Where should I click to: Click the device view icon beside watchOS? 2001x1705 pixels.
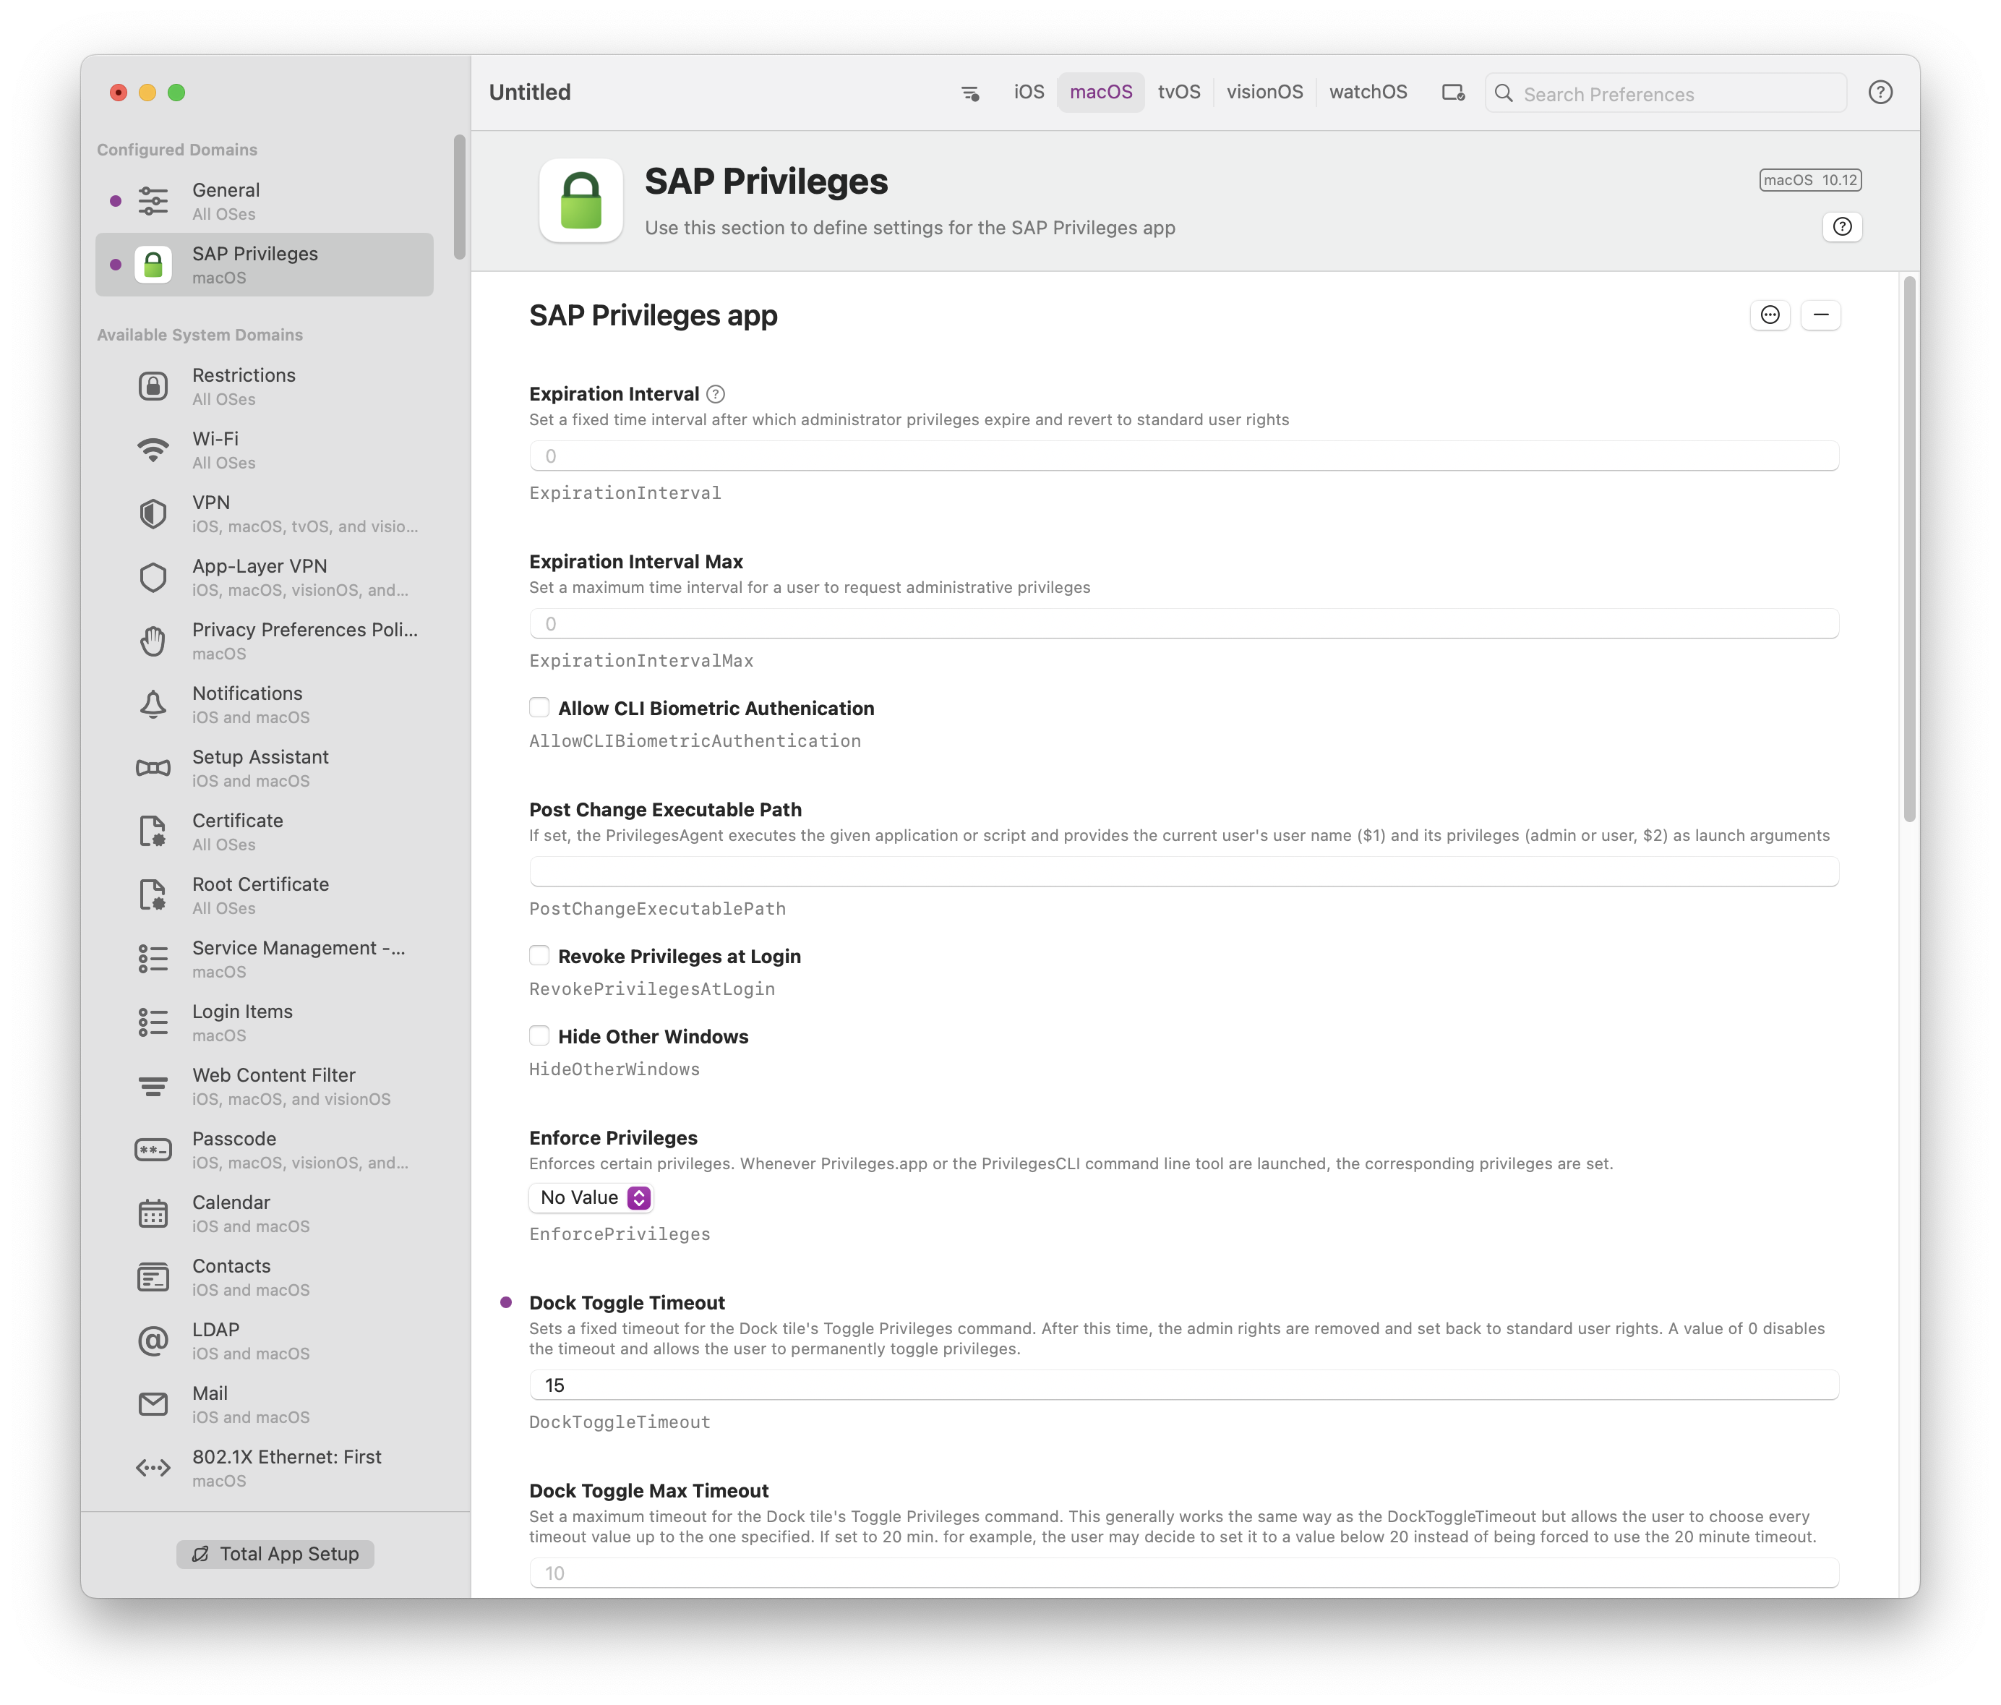click(1452, 93)
